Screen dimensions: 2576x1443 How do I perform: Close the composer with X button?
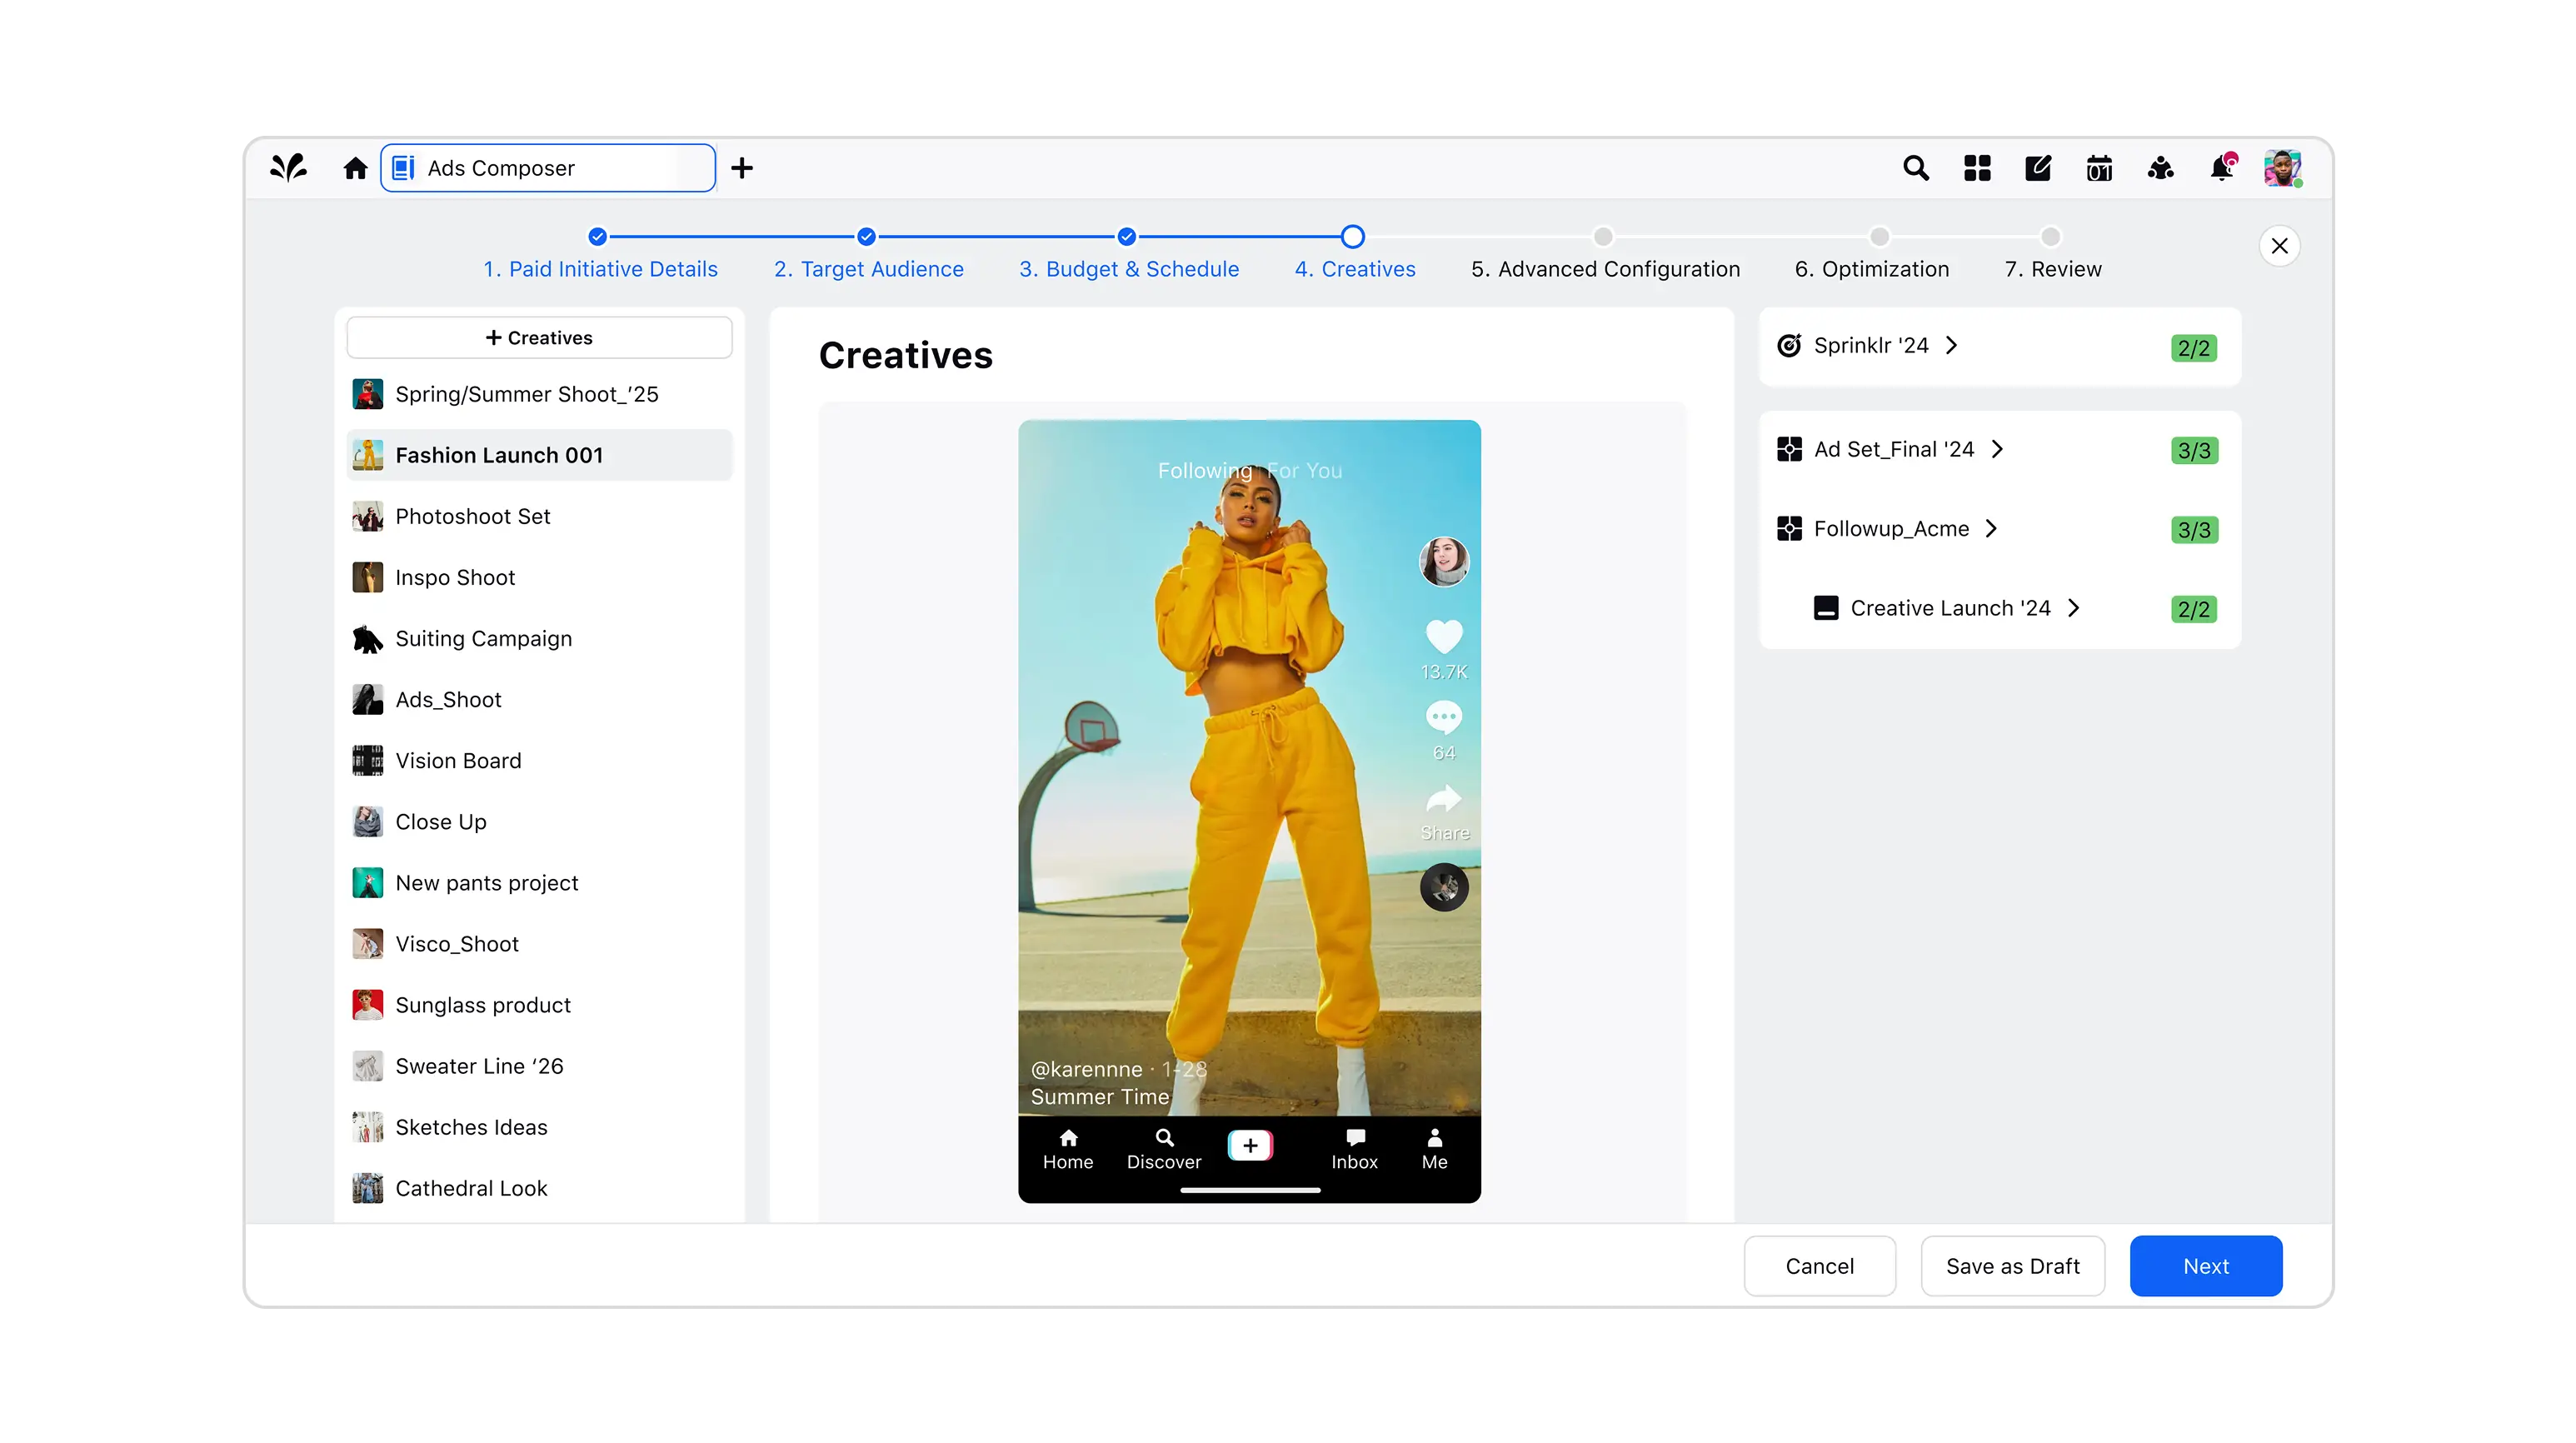(2279, 246)
